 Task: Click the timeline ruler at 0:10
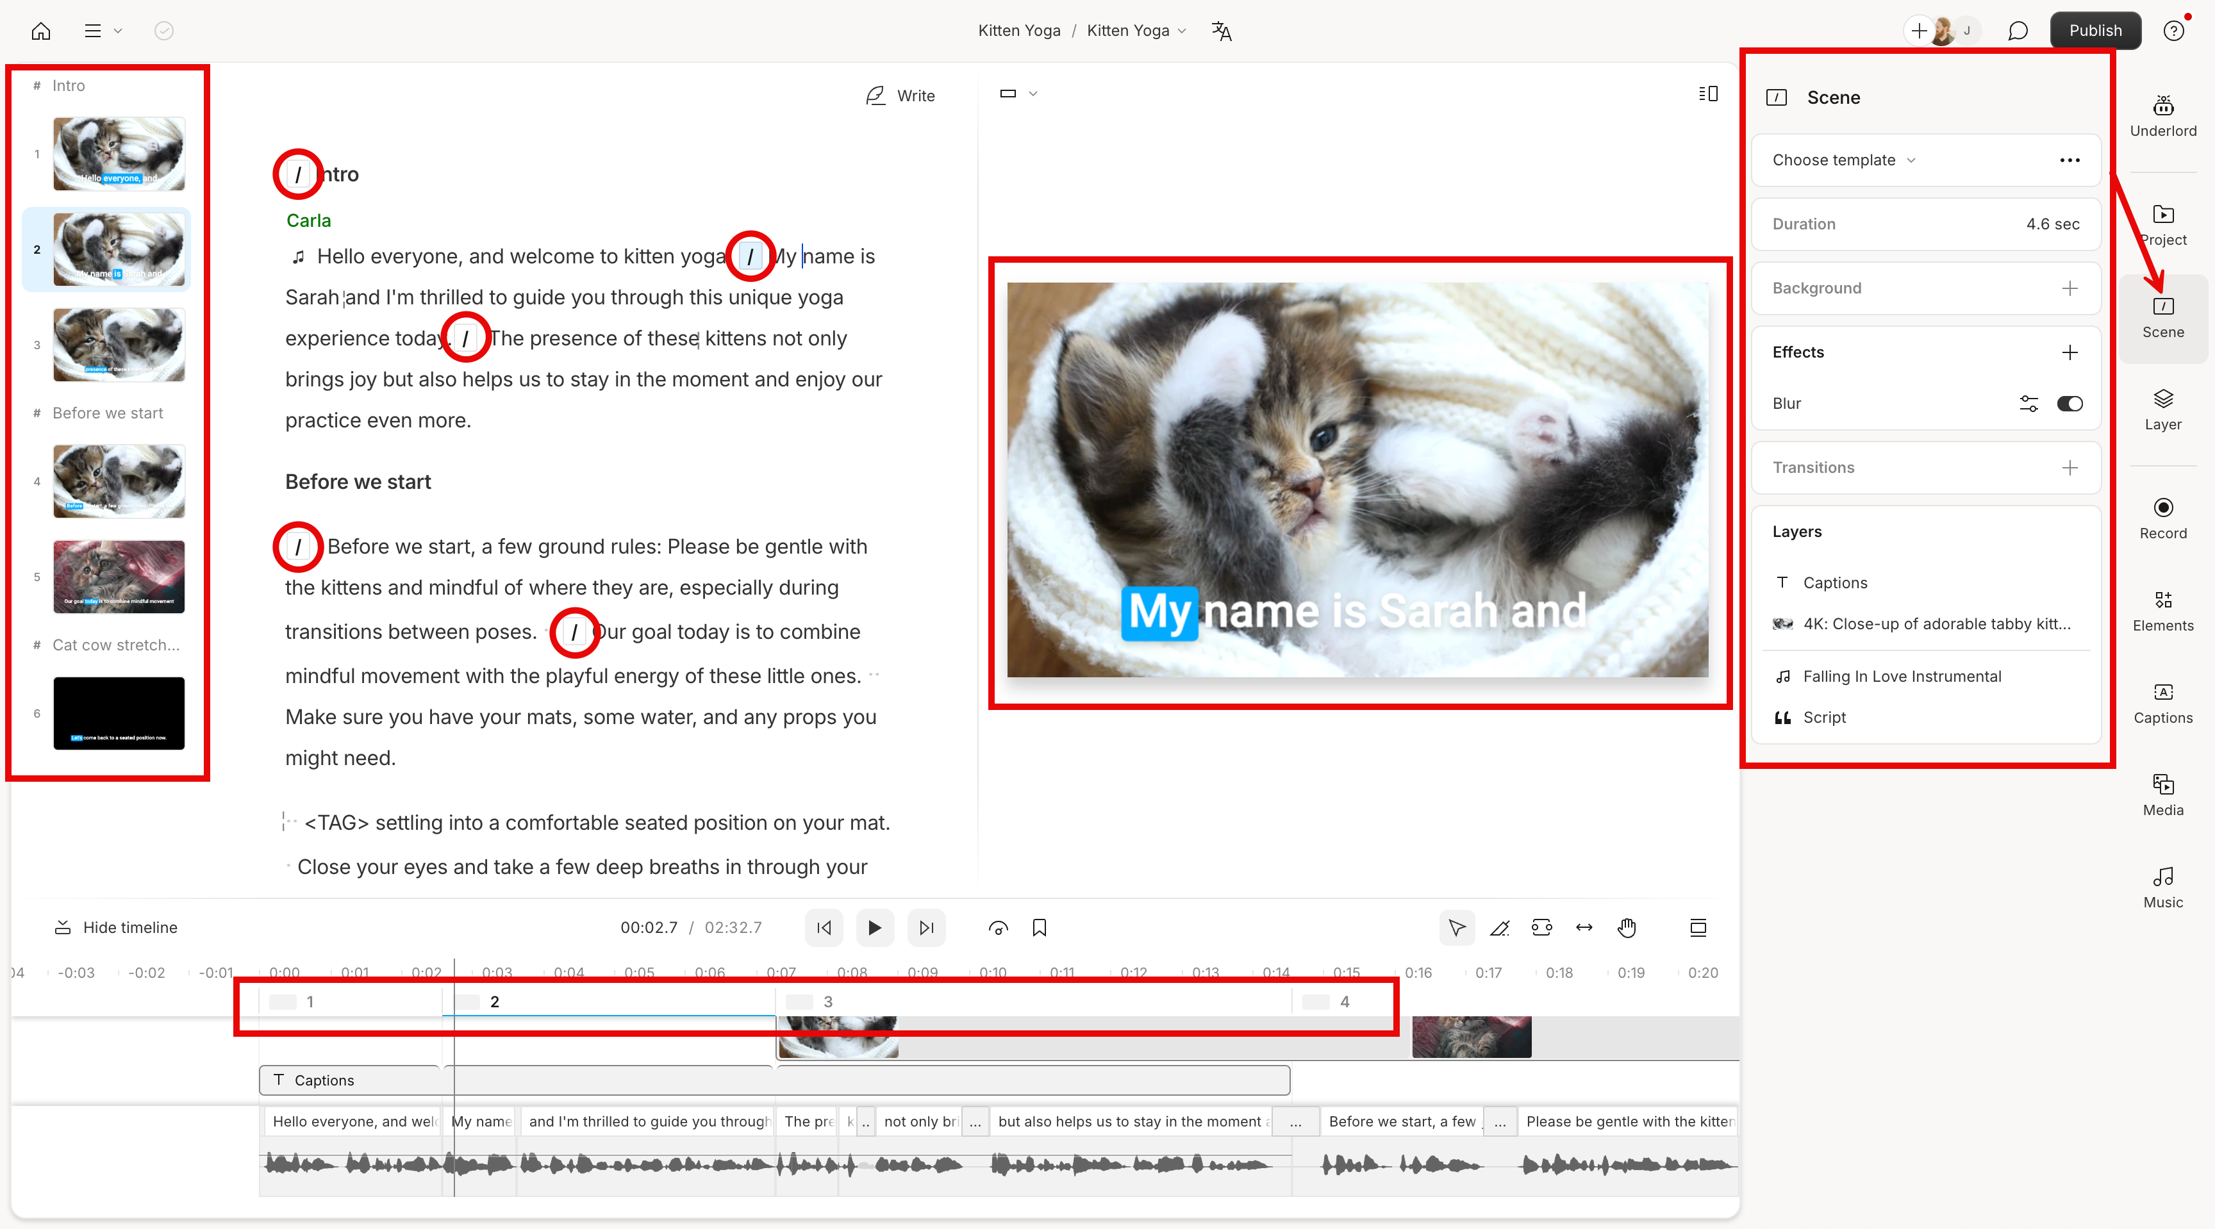coord(993,972)
